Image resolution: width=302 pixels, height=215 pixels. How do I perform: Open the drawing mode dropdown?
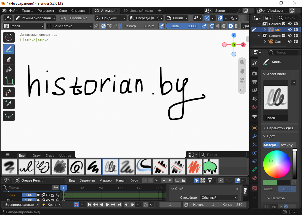click(x=35, y=18)
